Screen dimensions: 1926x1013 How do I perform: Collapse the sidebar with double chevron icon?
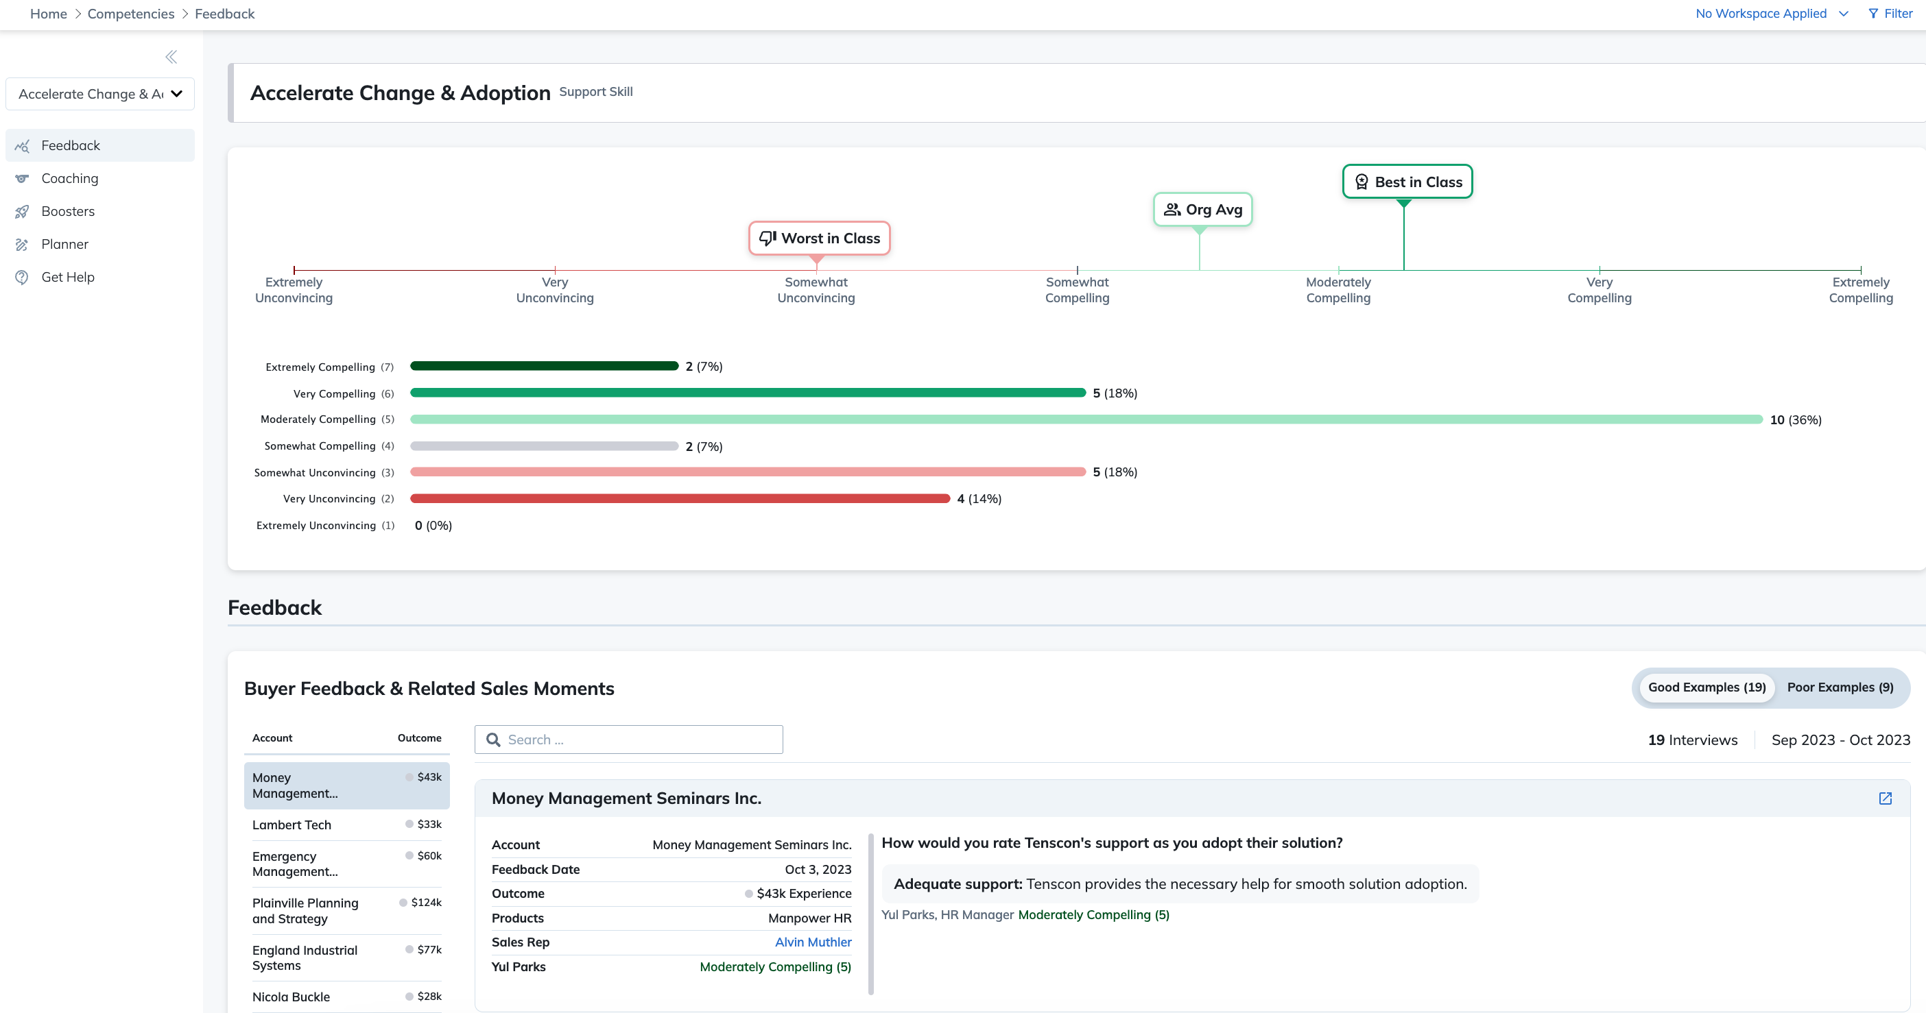(x=171, y=57)
